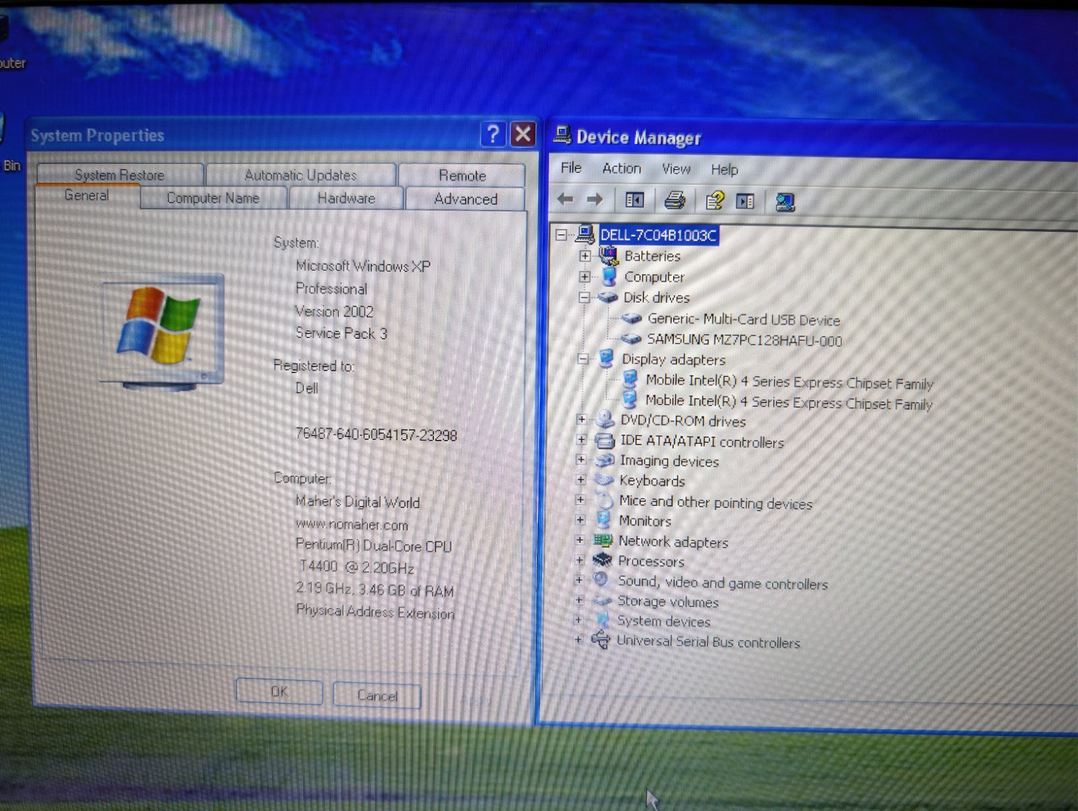The width and height of the screenshot is (1078, 811).
Task: Click the Disk drives category icon
Action: click(608, 297)
